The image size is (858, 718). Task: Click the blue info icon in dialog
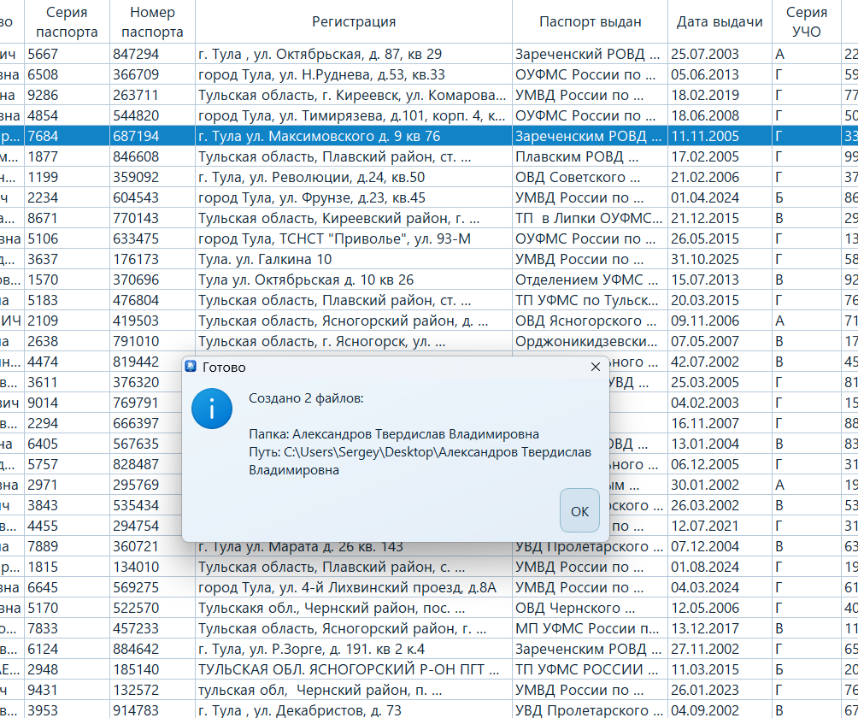point(212,409)
